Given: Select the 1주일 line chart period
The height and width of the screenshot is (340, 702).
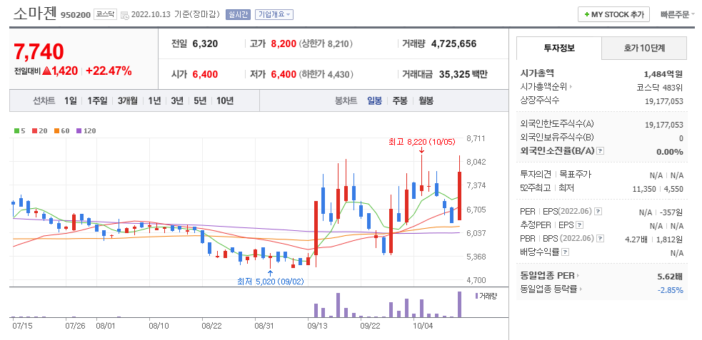Looking at the screenshot, I should click(98, 101).
